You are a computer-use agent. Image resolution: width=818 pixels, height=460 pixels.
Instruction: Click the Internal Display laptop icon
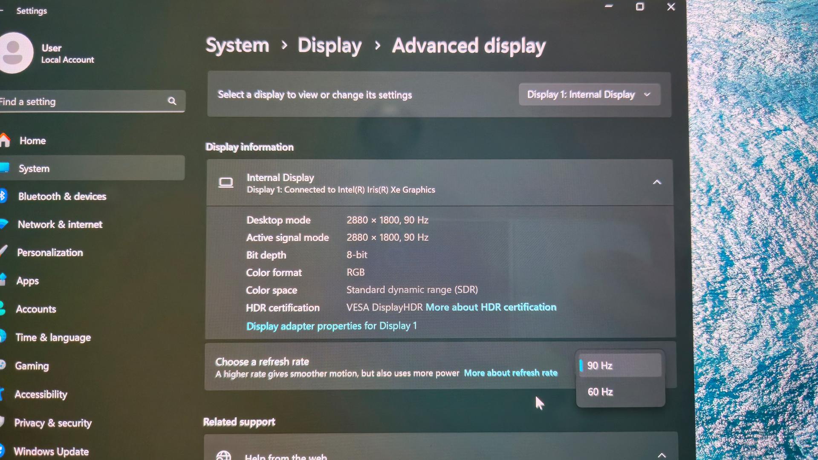pos(225,183)
